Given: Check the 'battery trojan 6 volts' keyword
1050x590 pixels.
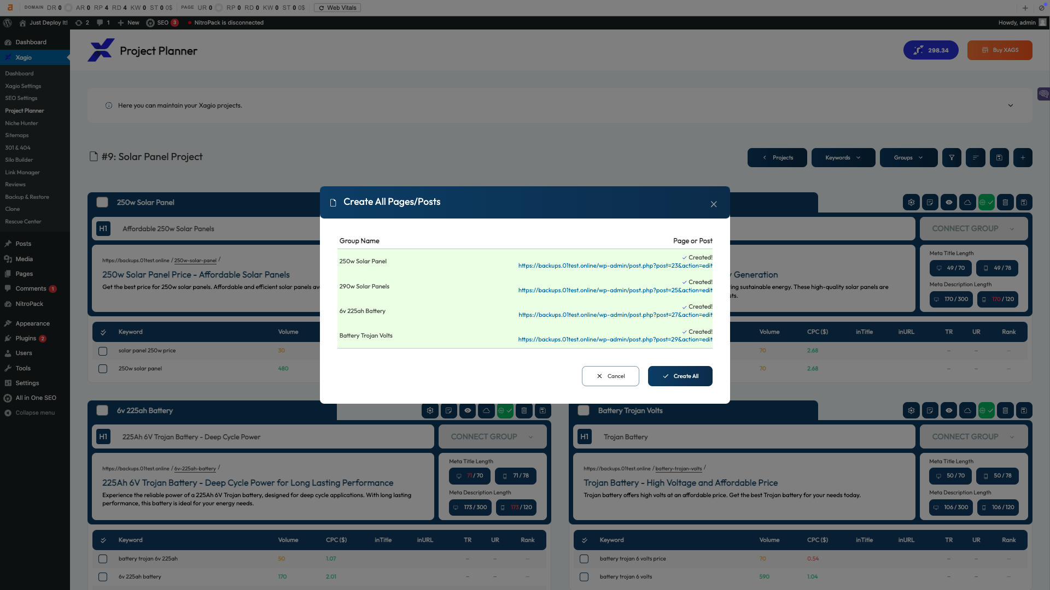Looking at the screenshot, I should point(584,577).
